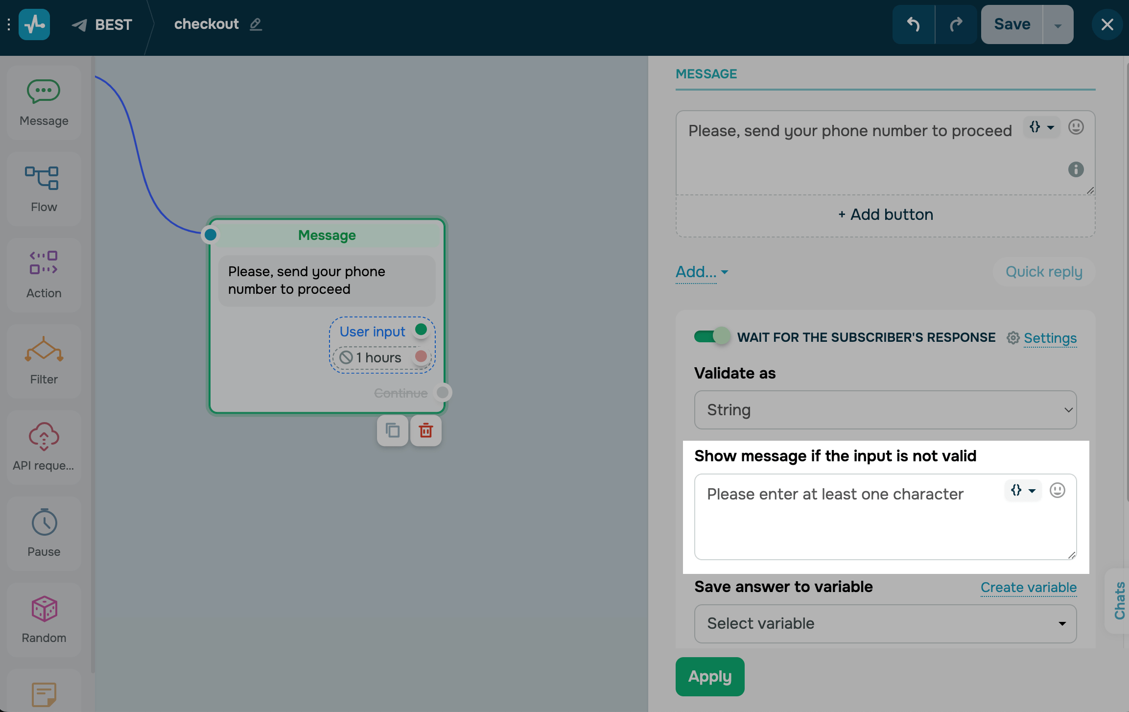The image size is (1129, 712).
Task: Click the undo arrow in header
Action: 913,24
